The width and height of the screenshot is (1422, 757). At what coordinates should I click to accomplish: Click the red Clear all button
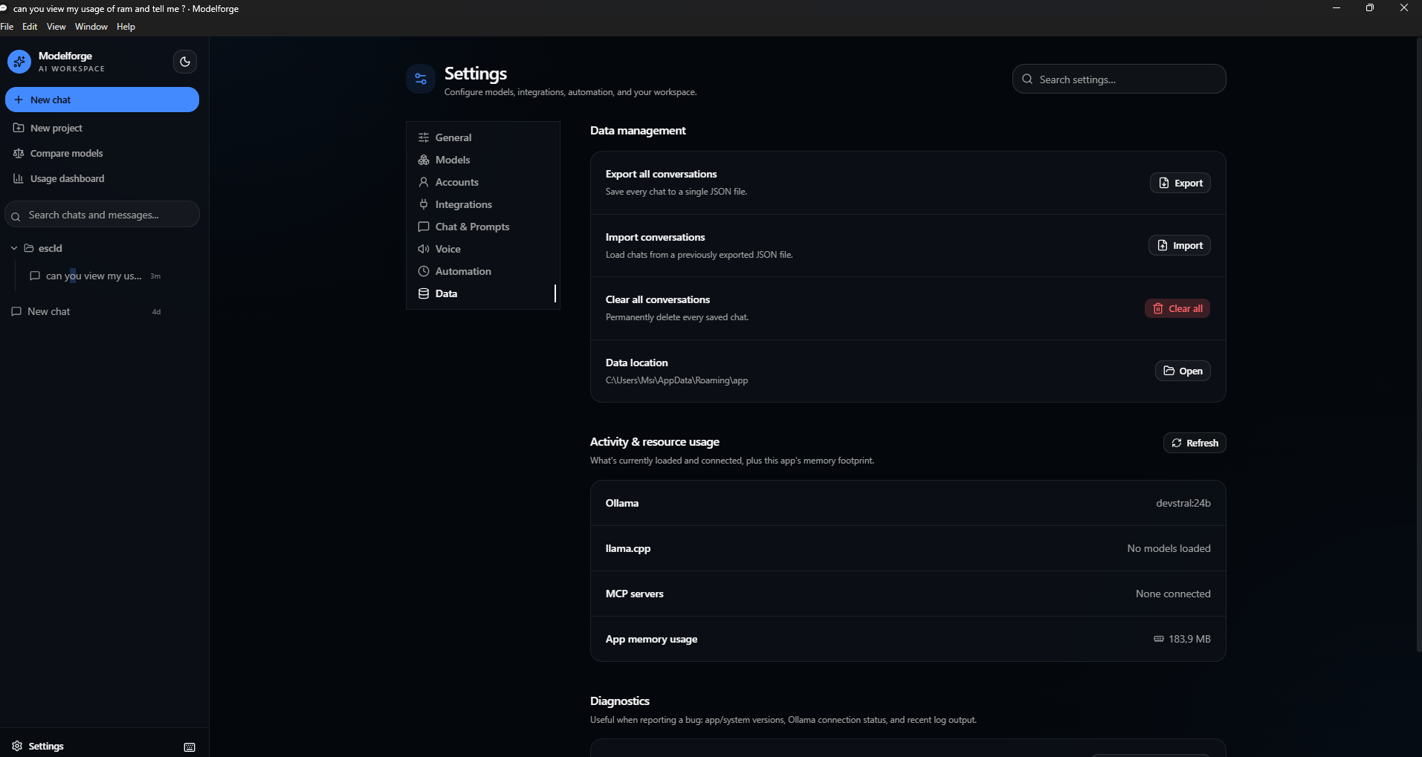tap(1177, 308)
